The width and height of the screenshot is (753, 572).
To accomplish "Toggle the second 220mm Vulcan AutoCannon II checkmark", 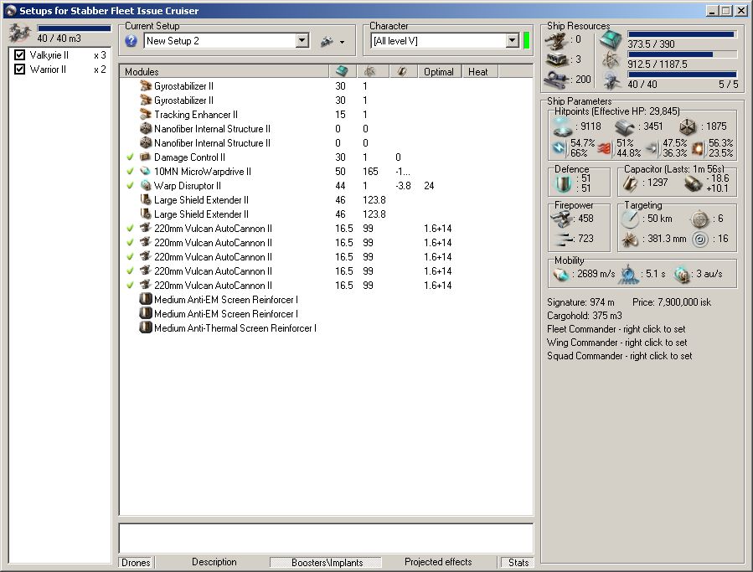I will pyautogui.click(x=130, y=243).
